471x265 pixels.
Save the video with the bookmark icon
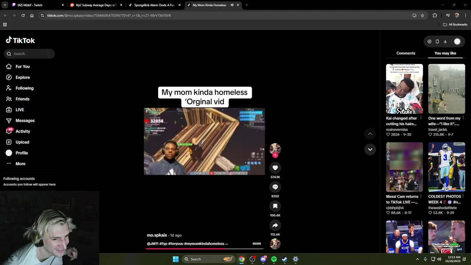tap(275, 206)
